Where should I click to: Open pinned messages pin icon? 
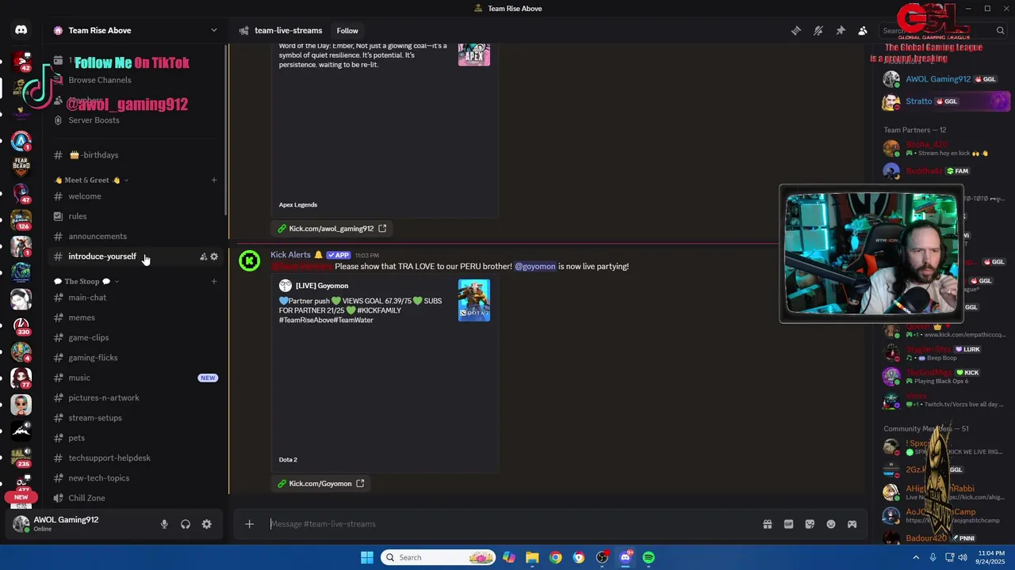click(x=841, y=31)
